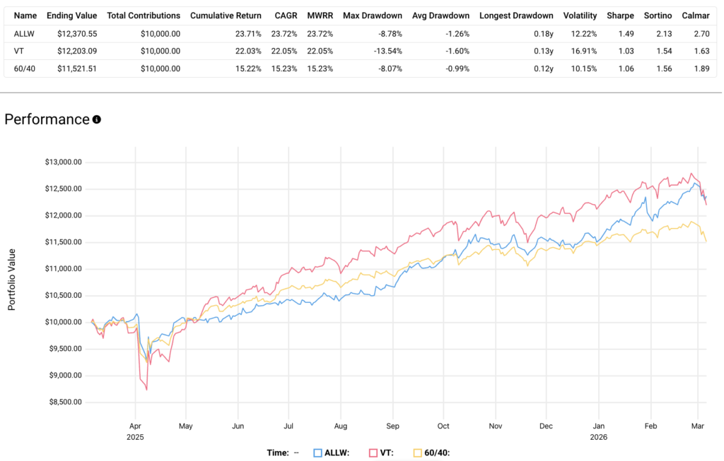Click the 22.03% cumulative return cell

(x=248, y=51)
